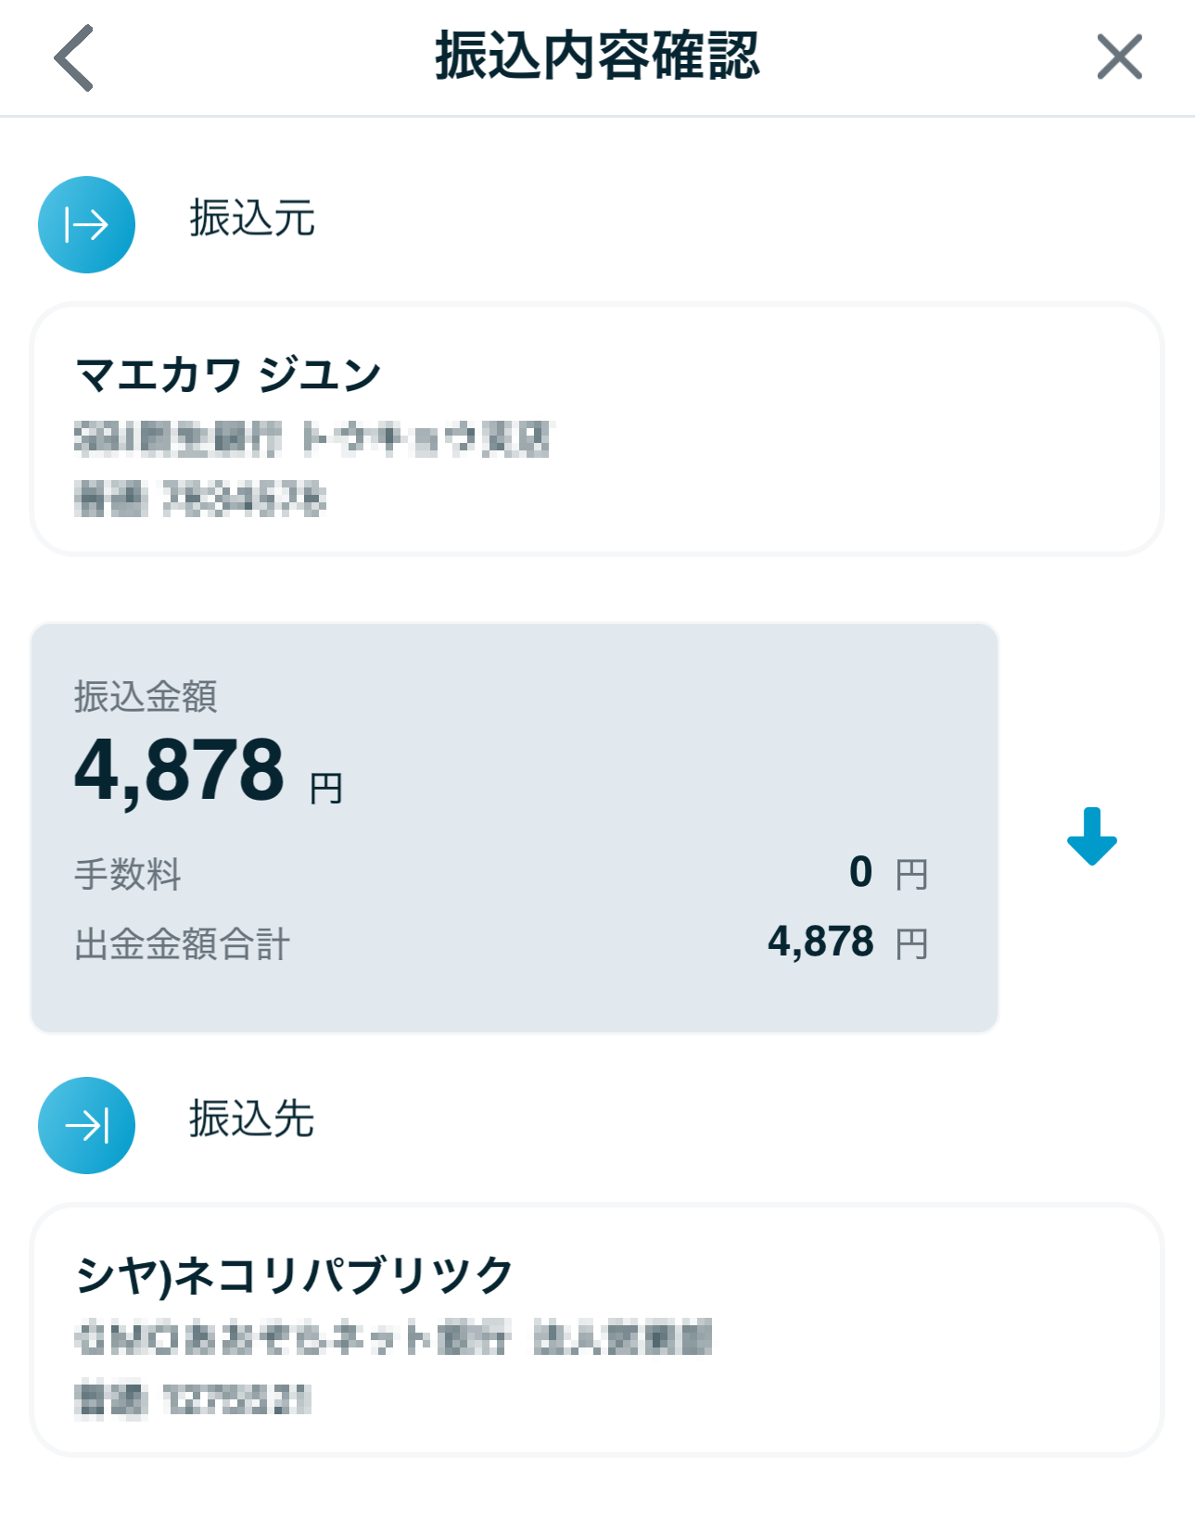Tap the blurred source account number

coord(200,500)
